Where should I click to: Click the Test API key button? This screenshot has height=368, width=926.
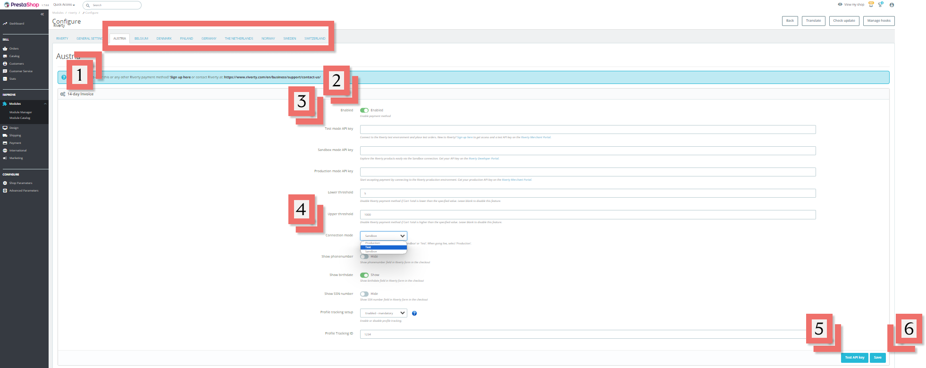coord(854,358)
